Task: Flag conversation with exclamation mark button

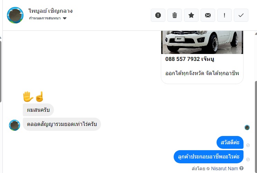Action: [224, 15]
